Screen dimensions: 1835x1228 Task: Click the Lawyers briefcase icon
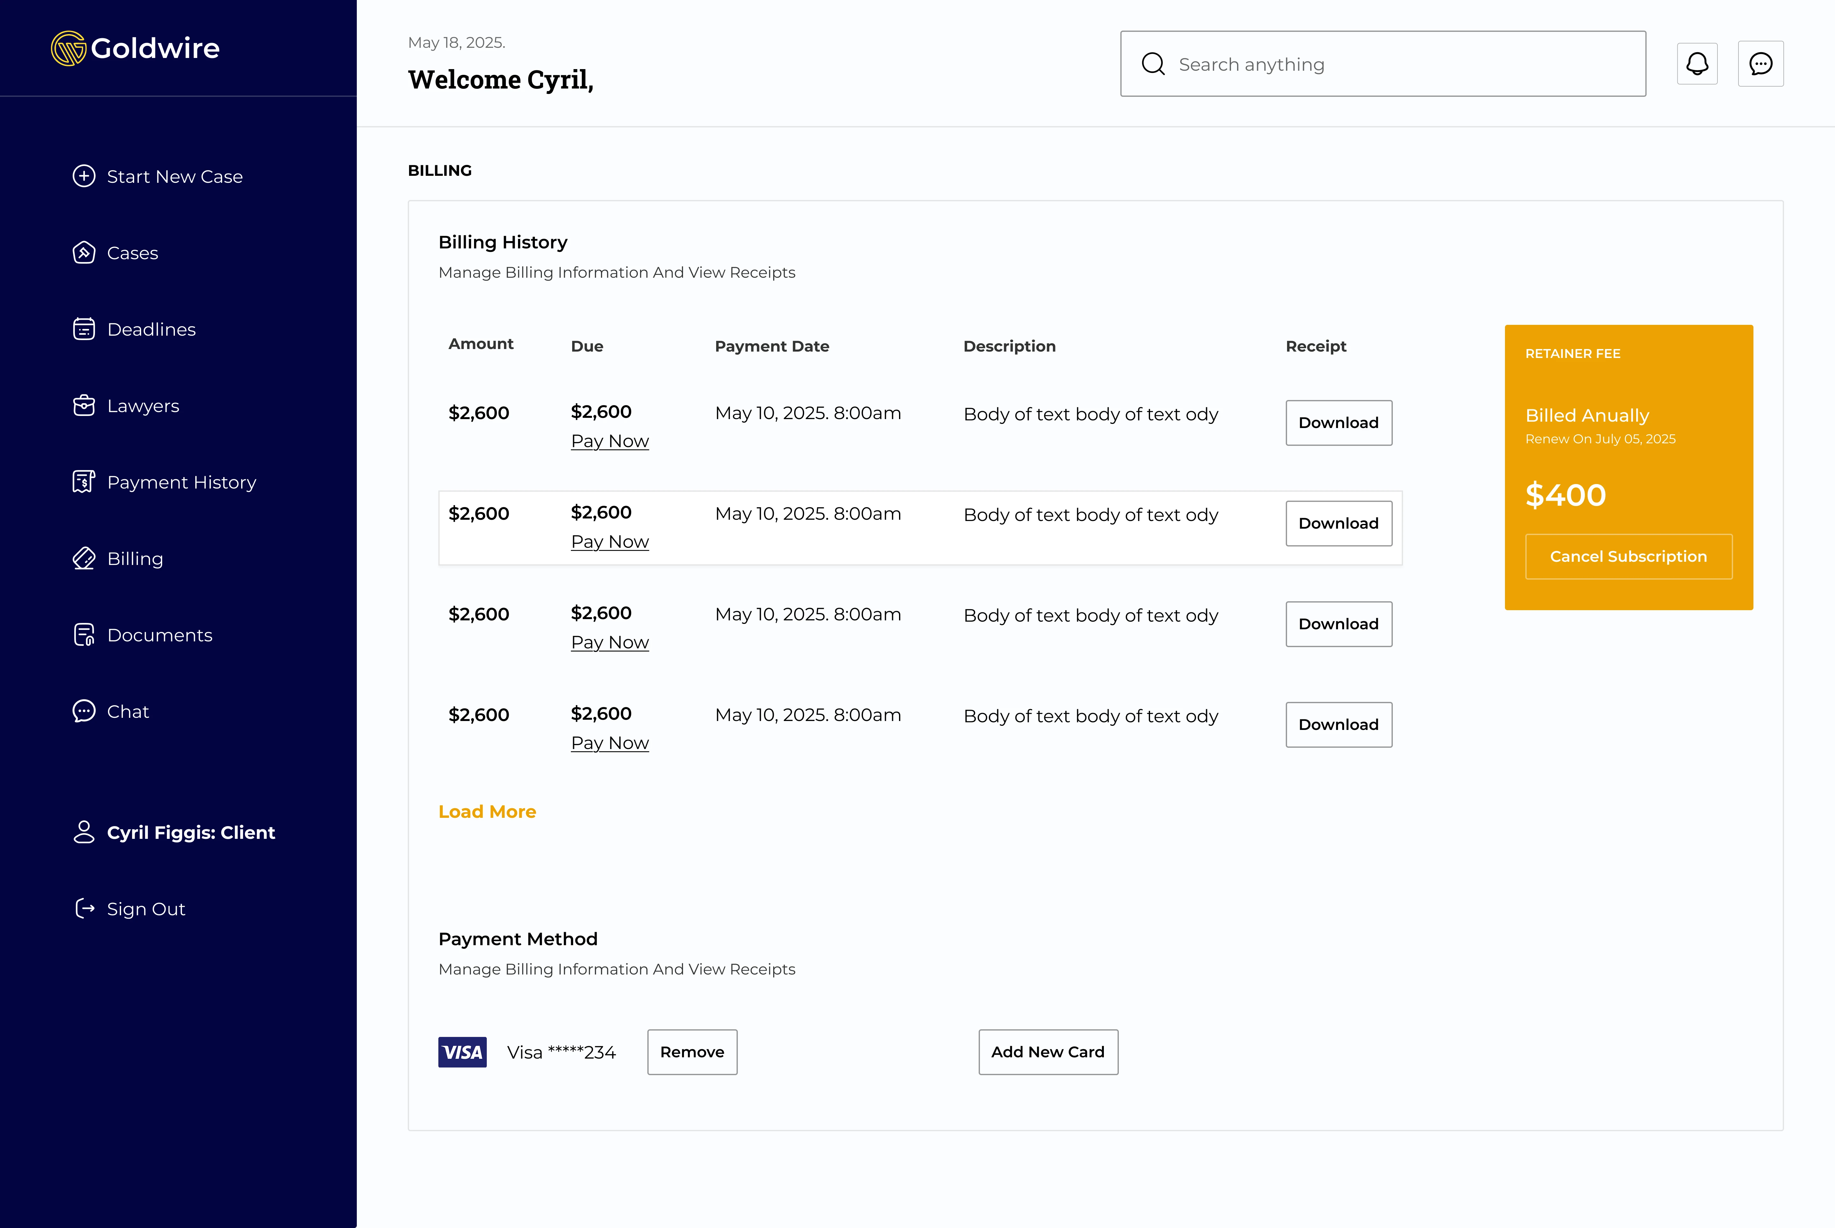click(x=84, y=406)
